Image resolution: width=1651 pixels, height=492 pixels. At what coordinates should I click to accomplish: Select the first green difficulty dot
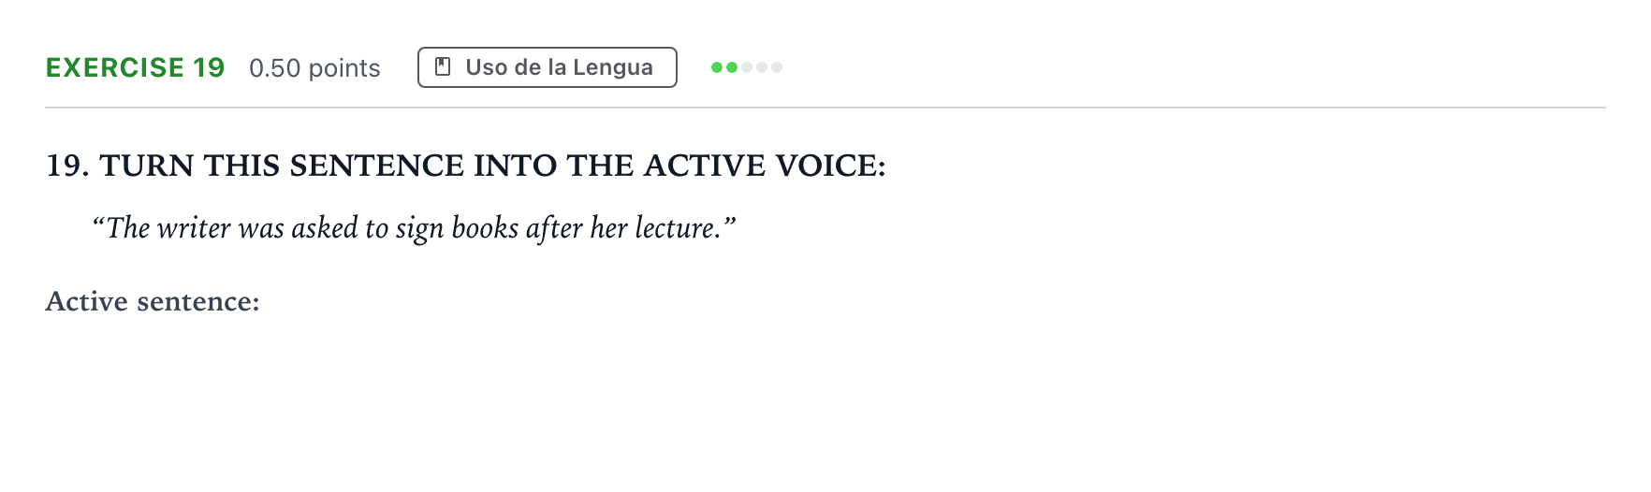coord(717,67)
